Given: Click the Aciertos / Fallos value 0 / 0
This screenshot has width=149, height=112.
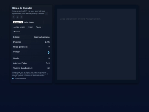Looking at the screenshot, I should [48, 63].
